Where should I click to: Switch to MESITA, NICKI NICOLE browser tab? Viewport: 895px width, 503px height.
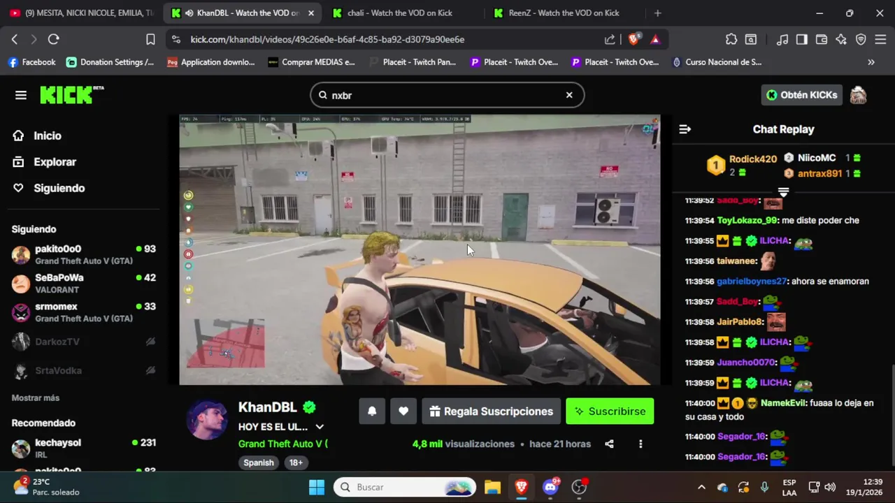pyautogui.click(x=82, y=13)
